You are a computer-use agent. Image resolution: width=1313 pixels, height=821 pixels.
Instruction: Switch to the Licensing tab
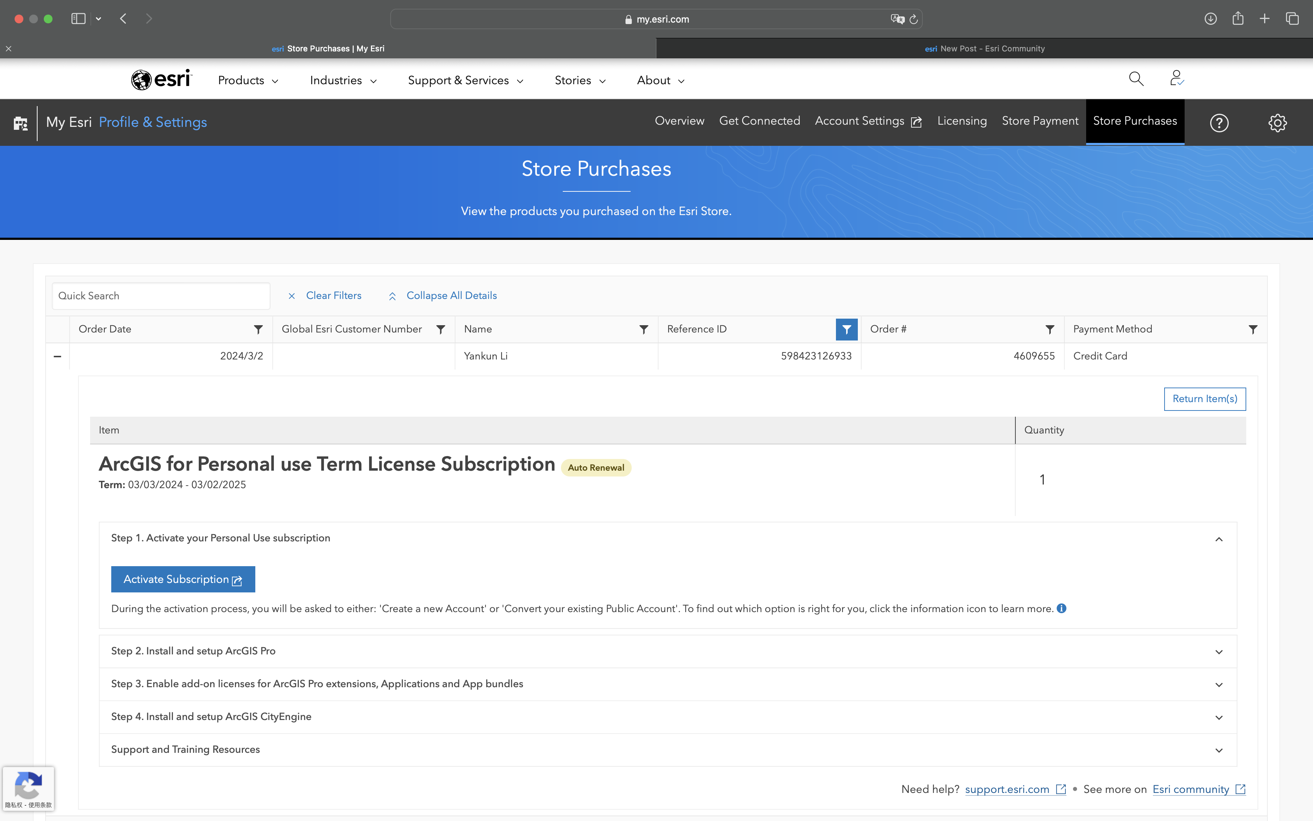pos(961,121)
